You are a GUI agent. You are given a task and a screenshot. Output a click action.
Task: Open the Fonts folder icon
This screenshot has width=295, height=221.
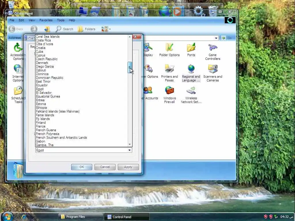[191, 50]
